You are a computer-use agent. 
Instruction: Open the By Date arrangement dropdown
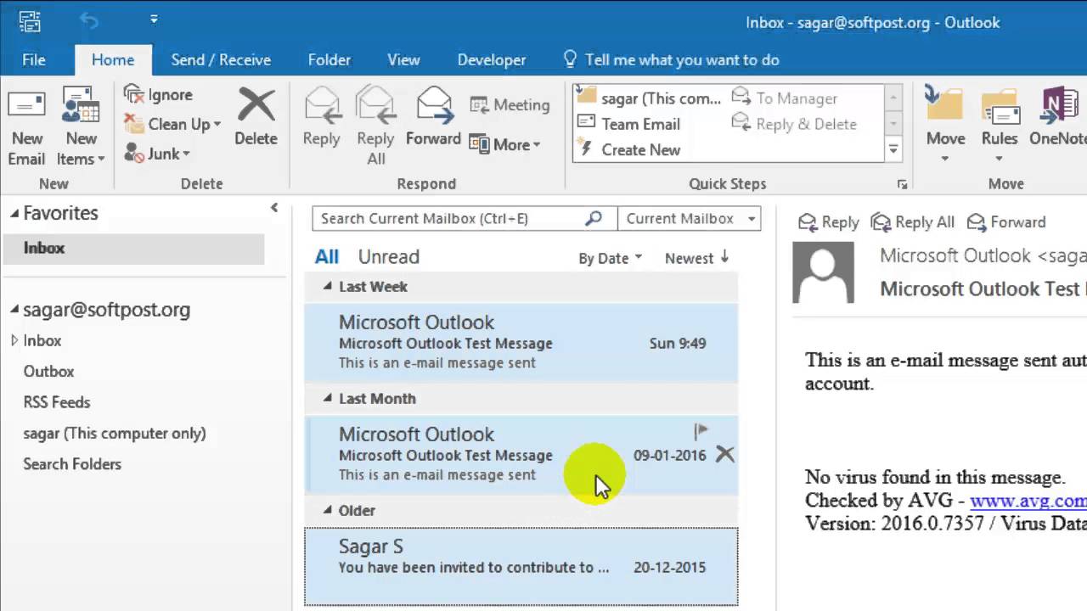pyautogui.click(x=610, y=259)
